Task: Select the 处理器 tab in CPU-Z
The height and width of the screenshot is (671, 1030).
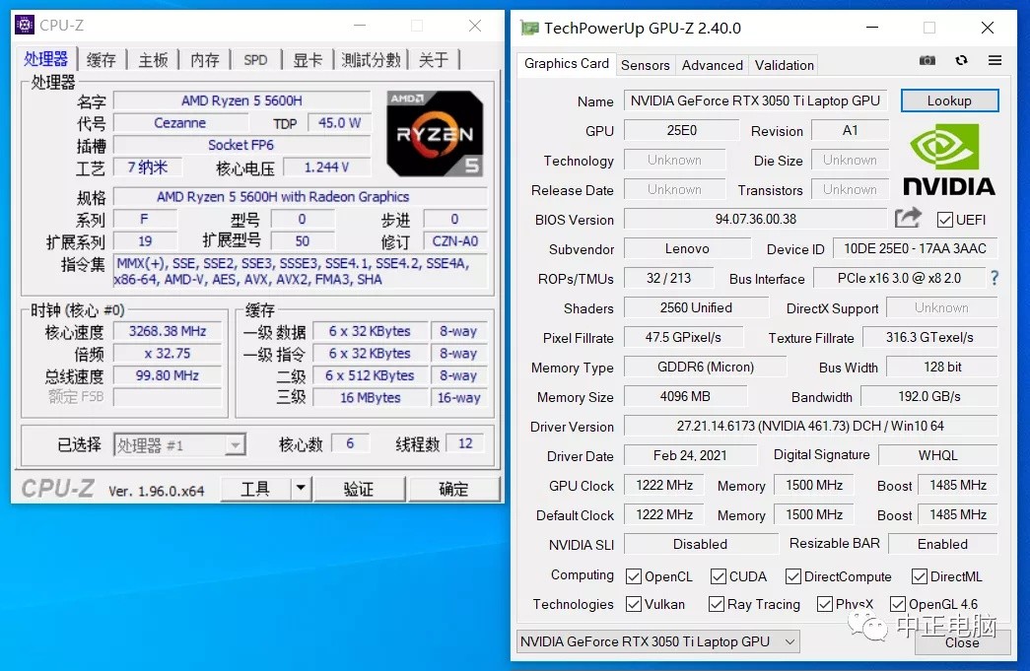Action: (46, 59)
